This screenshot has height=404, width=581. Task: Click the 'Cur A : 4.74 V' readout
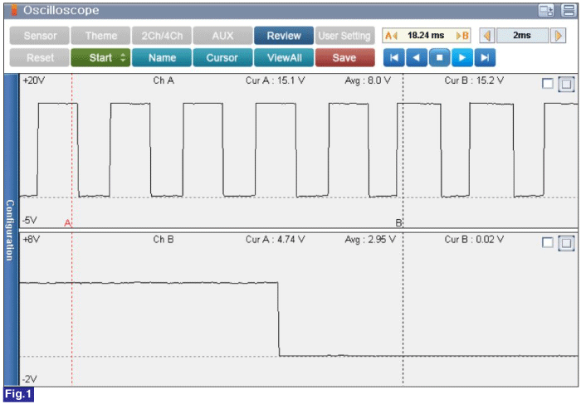(276, 240)
